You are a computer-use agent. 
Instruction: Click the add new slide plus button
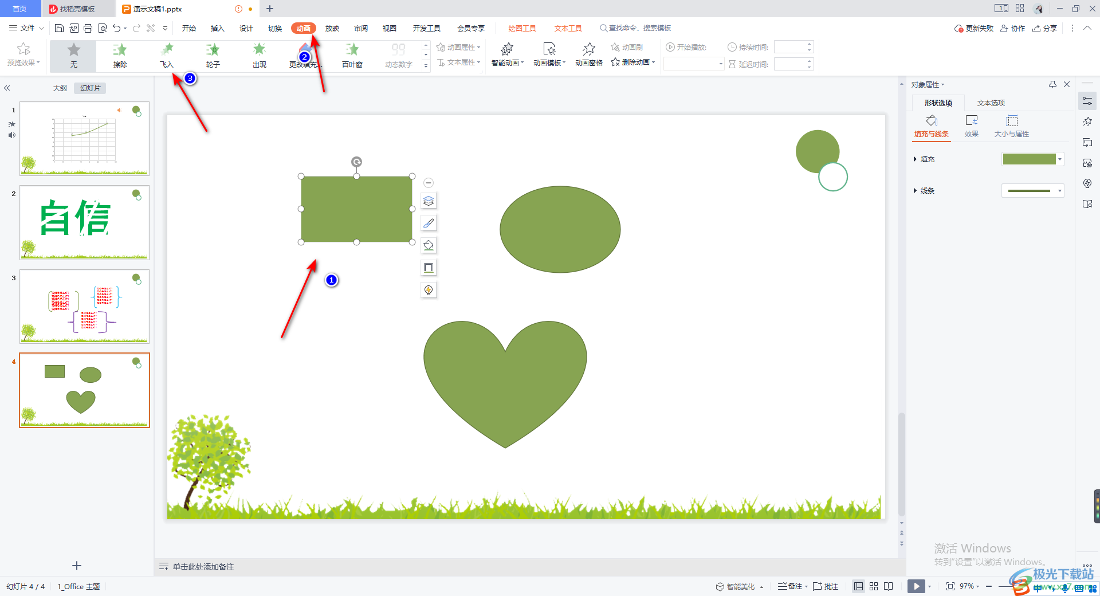pyautogui.click(x=77, y=566)
